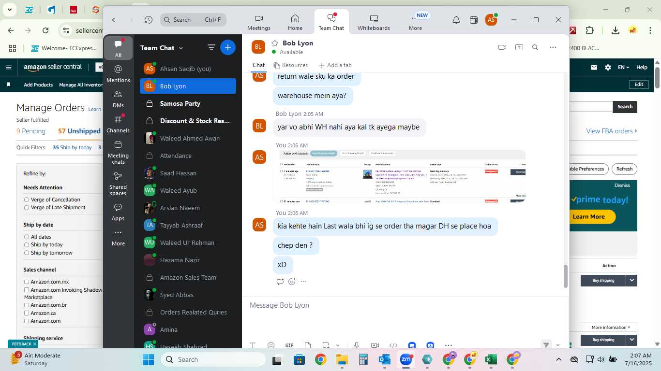
Task: Click Refresh button in Seller Central
Action: coord(624,169)
